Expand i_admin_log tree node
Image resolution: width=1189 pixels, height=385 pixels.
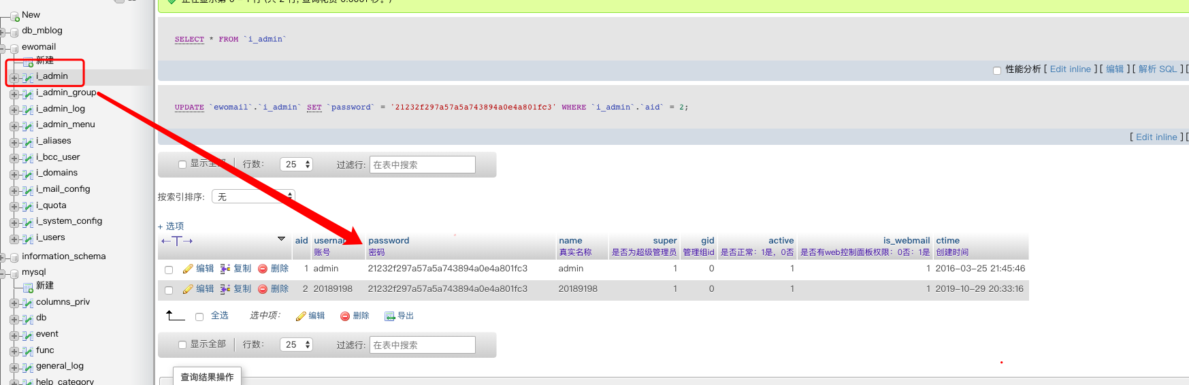14,110
